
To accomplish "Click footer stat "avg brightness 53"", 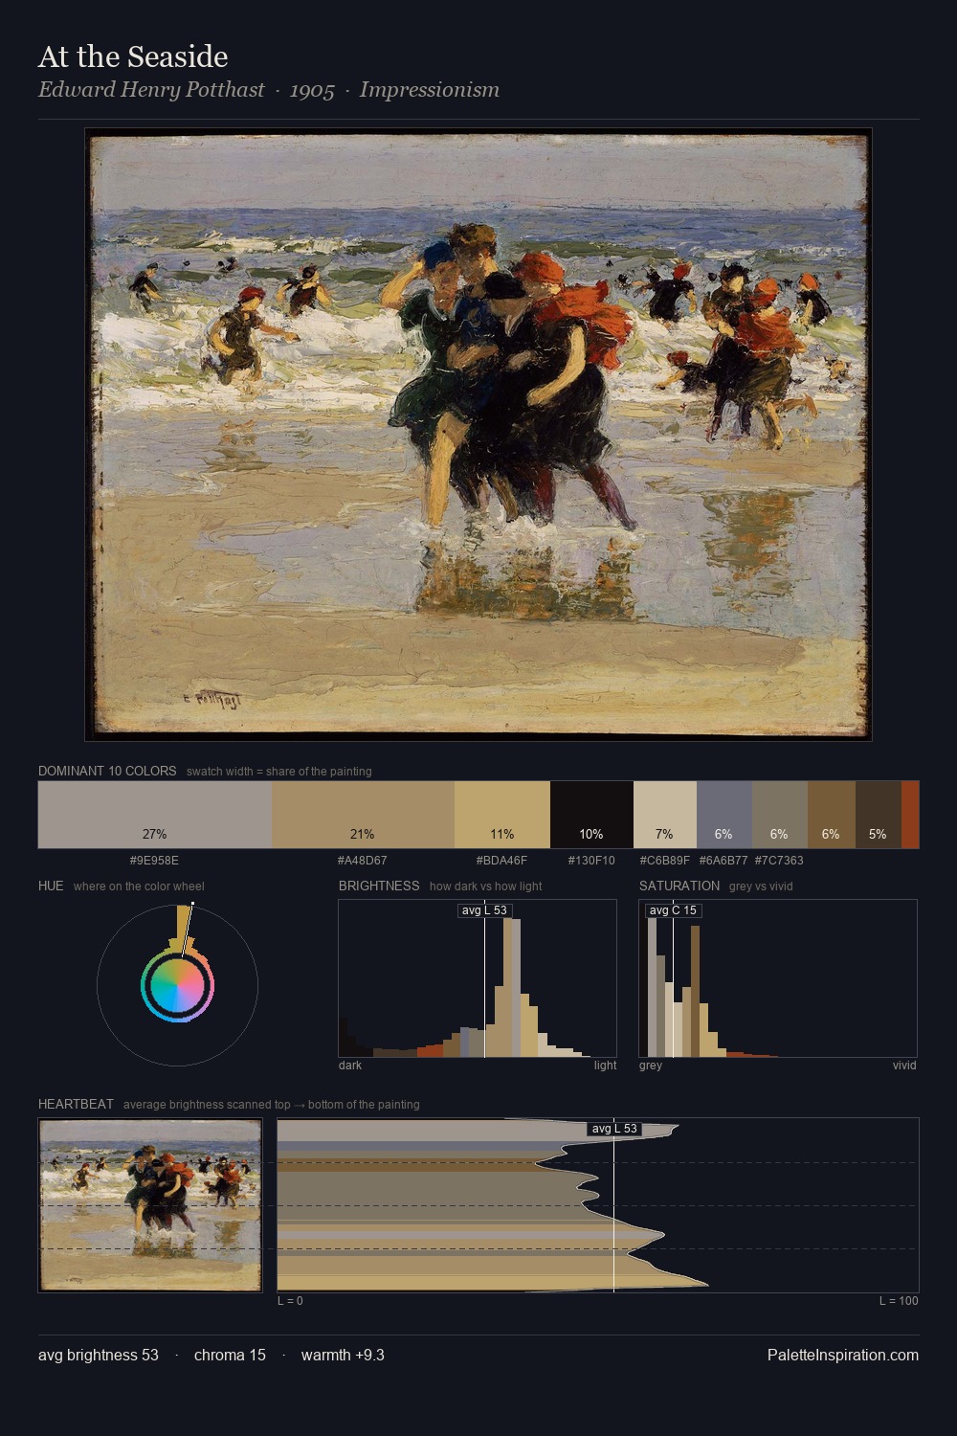I will click(99, 1356).
